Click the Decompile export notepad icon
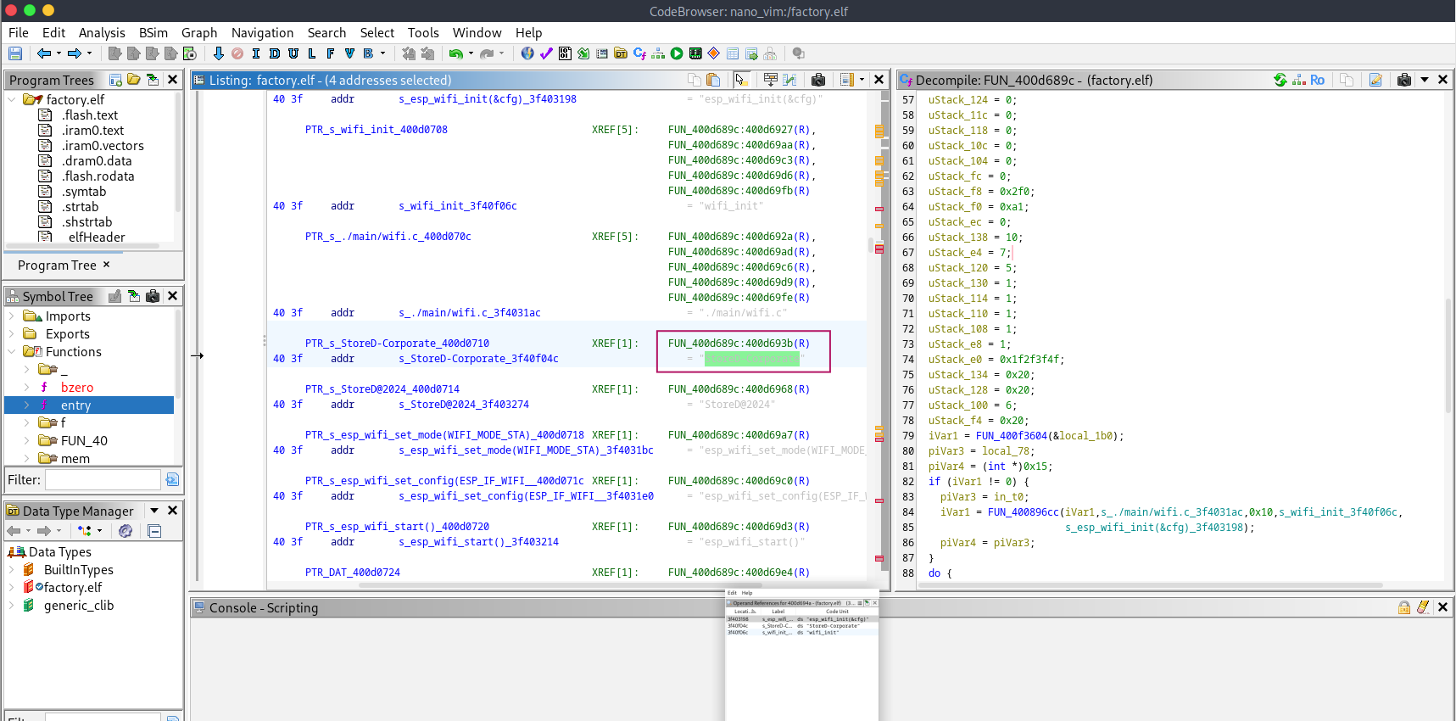 click(x=1375, y=80)
